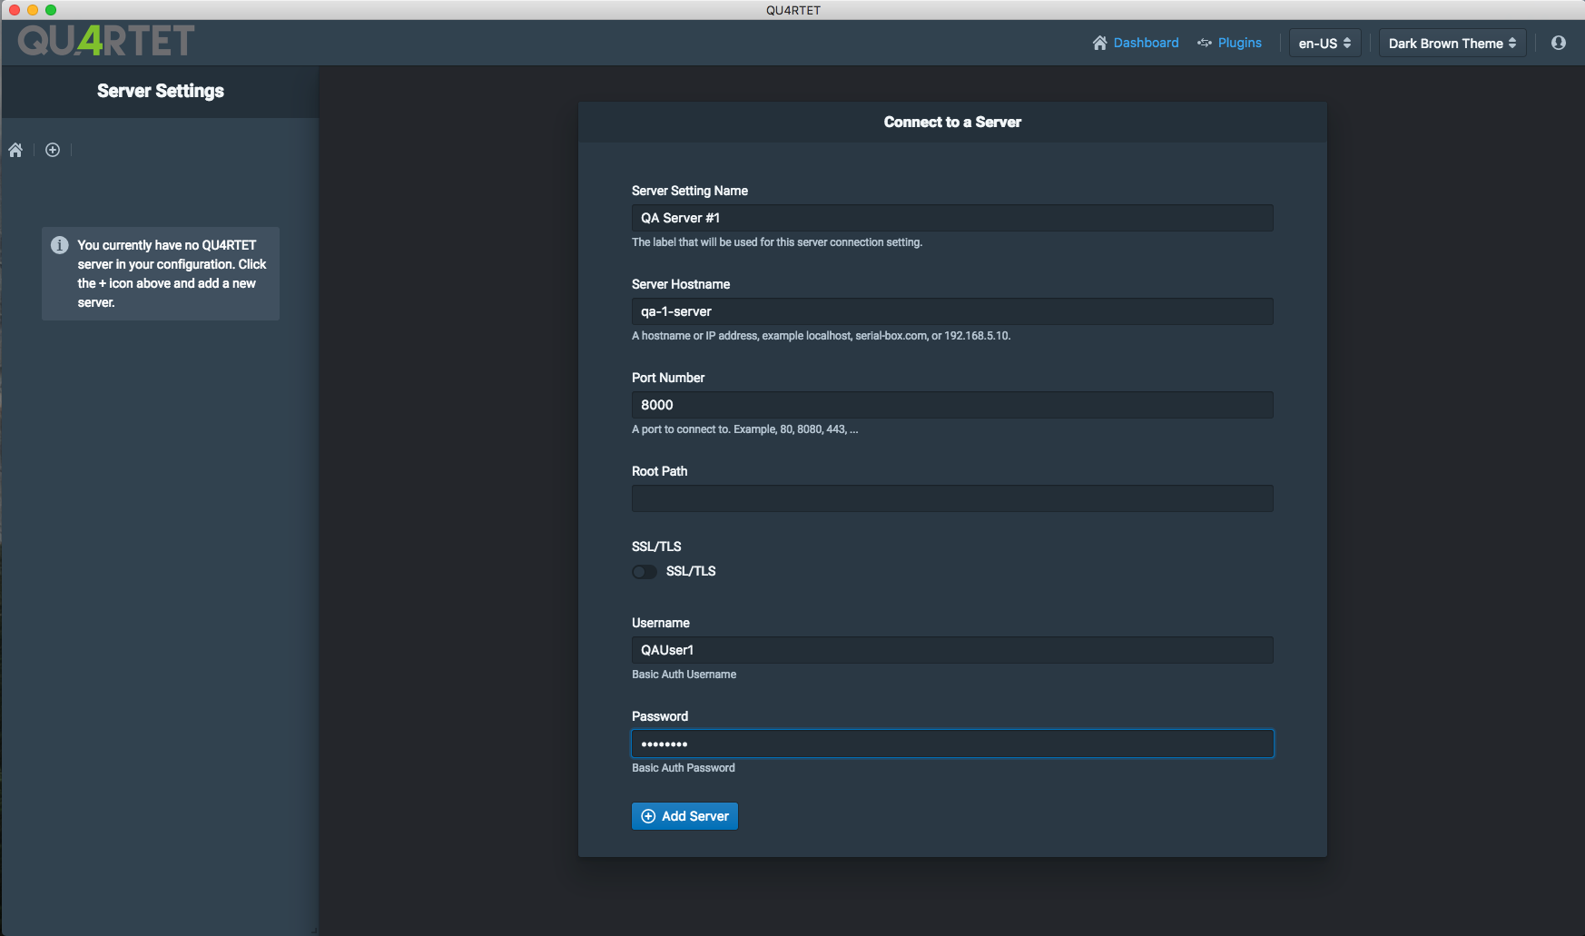This screenshot has width=1585, height=936.
Task: Click the no-server notice message
Action: [x=172, y=273]
